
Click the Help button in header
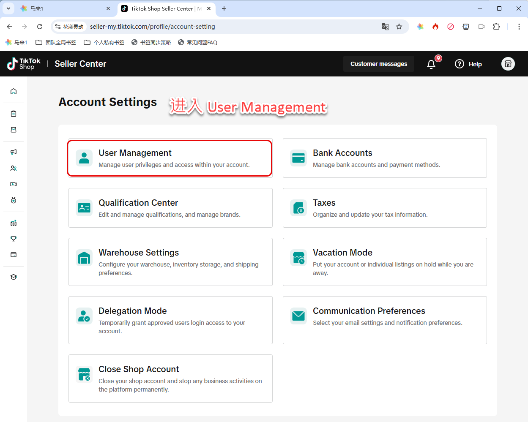tap(468, 64)
